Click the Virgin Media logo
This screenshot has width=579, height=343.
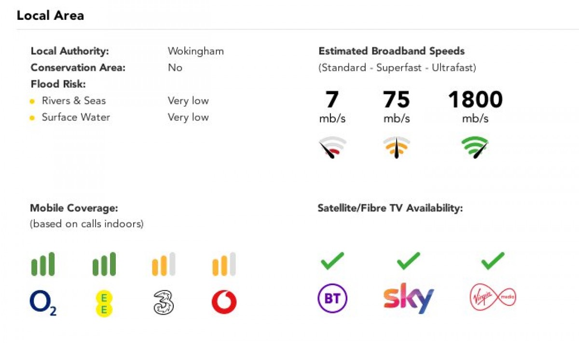[493, 298]
